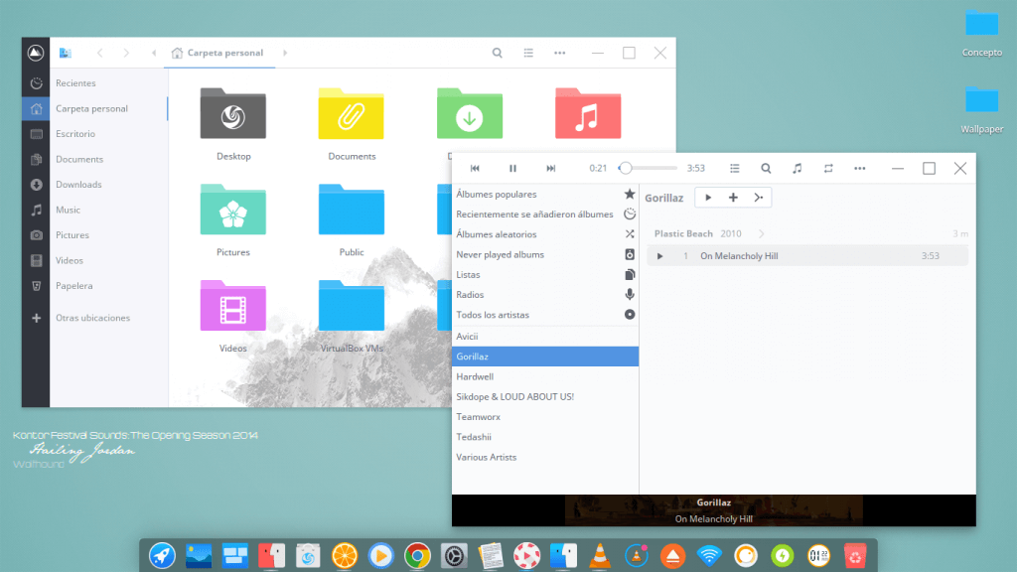Screen dimensions: 1017x572
Task: Show Álbumes populares
Action: pyautogui.click(x=545, y=194)
